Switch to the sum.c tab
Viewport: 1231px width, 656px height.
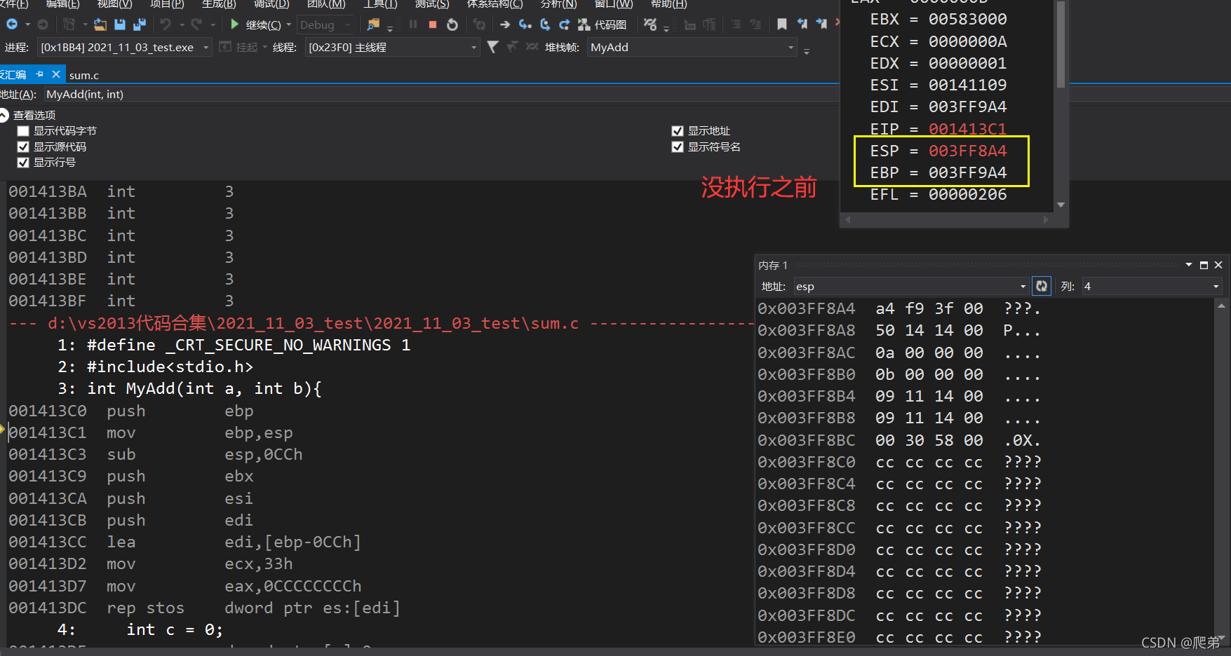coord(84,75)
